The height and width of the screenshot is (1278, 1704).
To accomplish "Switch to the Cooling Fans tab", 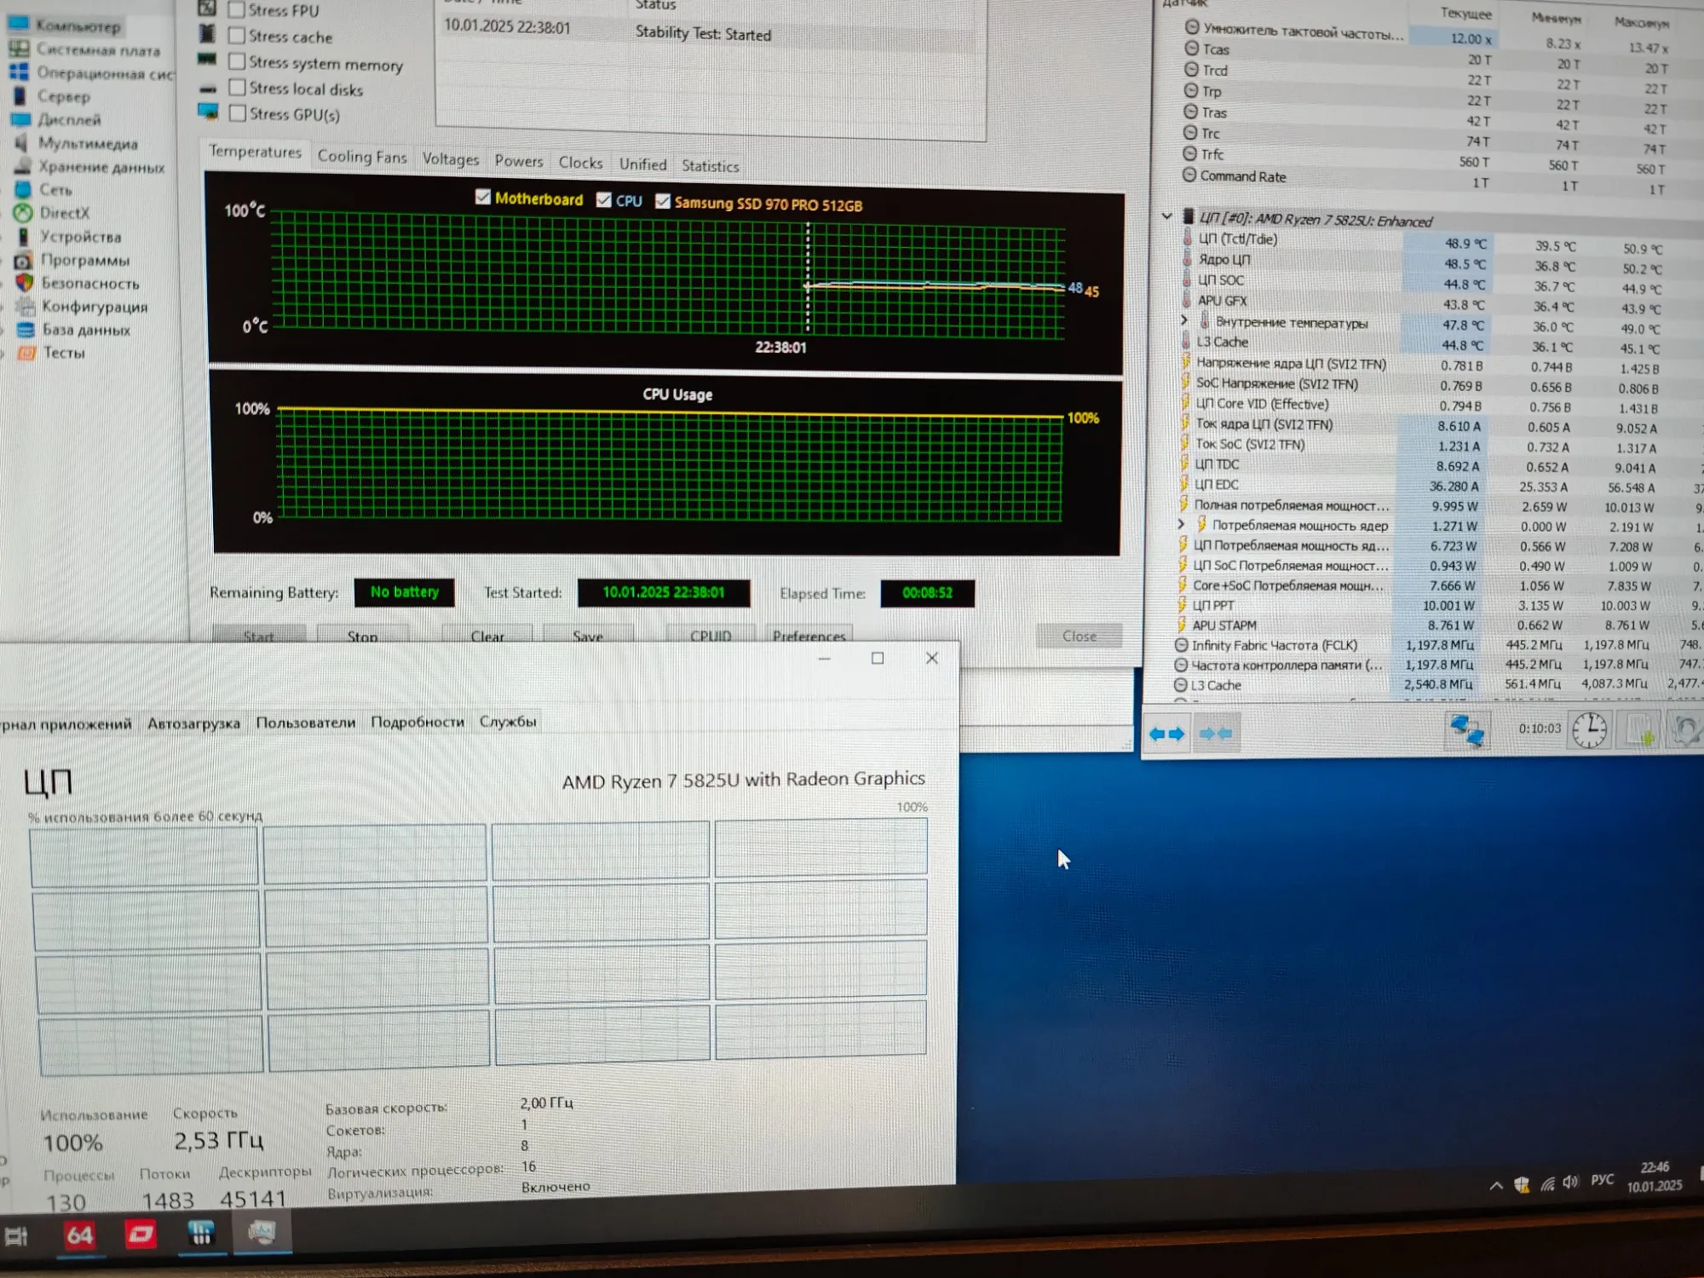I will [x=362, y=157].
